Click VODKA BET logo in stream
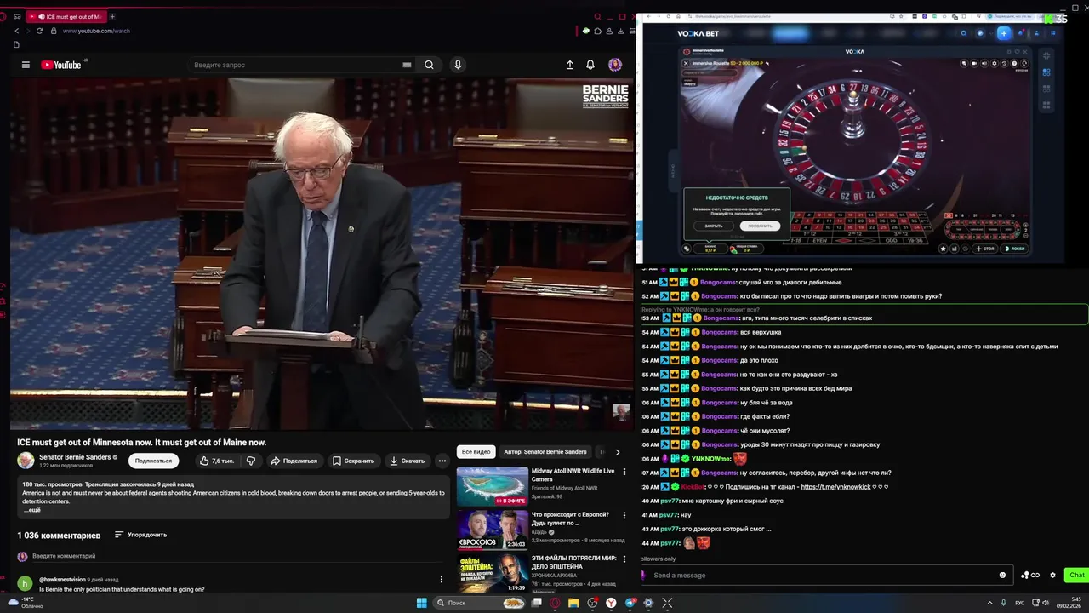 click(x=698, y=33)
